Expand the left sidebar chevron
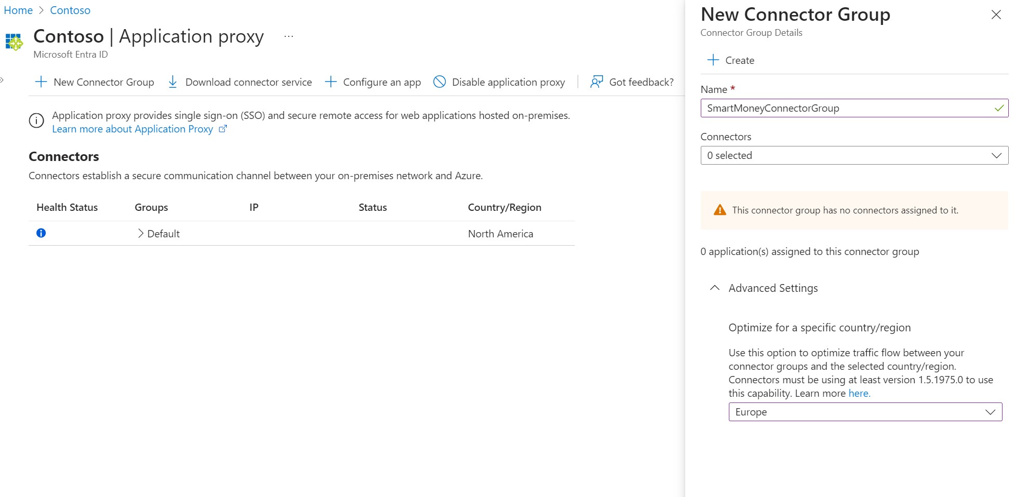This screenshot has height=497, width=1015. point(2,79)
